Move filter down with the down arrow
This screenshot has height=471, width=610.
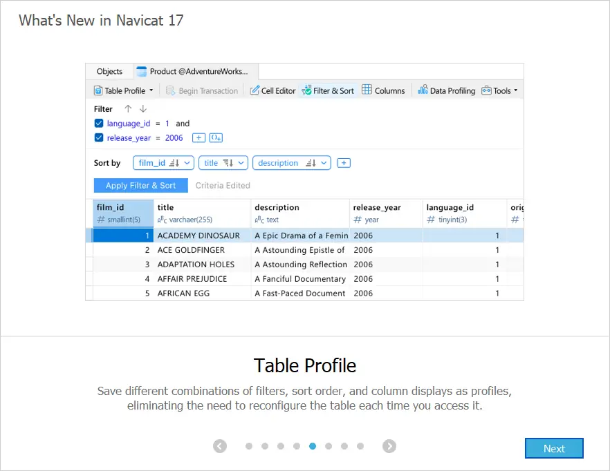[143, 109]
